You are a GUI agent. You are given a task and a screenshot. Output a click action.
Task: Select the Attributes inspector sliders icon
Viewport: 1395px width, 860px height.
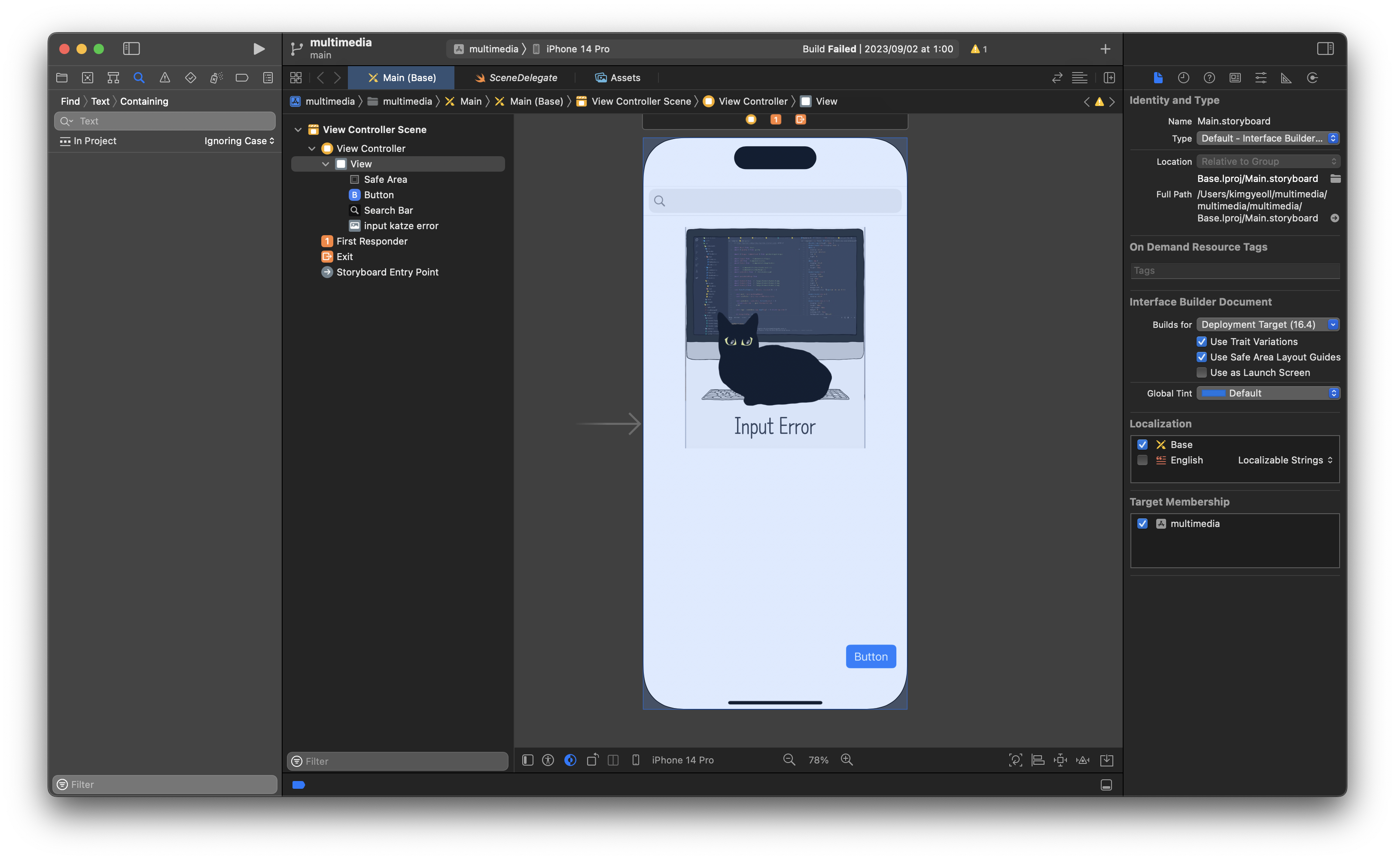pyautogui.click(x=1261, y=78)
